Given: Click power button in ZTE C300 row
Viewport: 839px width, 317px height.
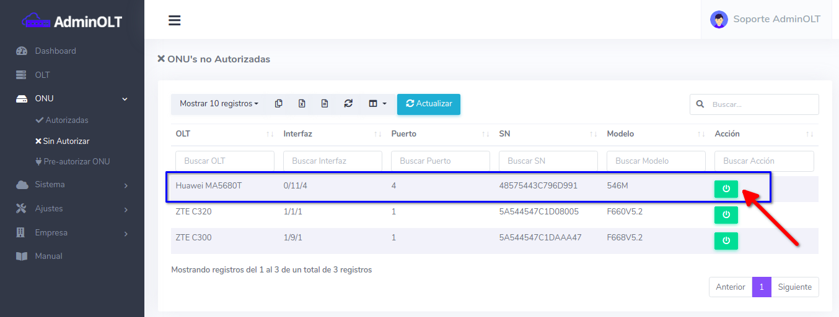Looking at the screenshot, I should [x=726, y=240].
